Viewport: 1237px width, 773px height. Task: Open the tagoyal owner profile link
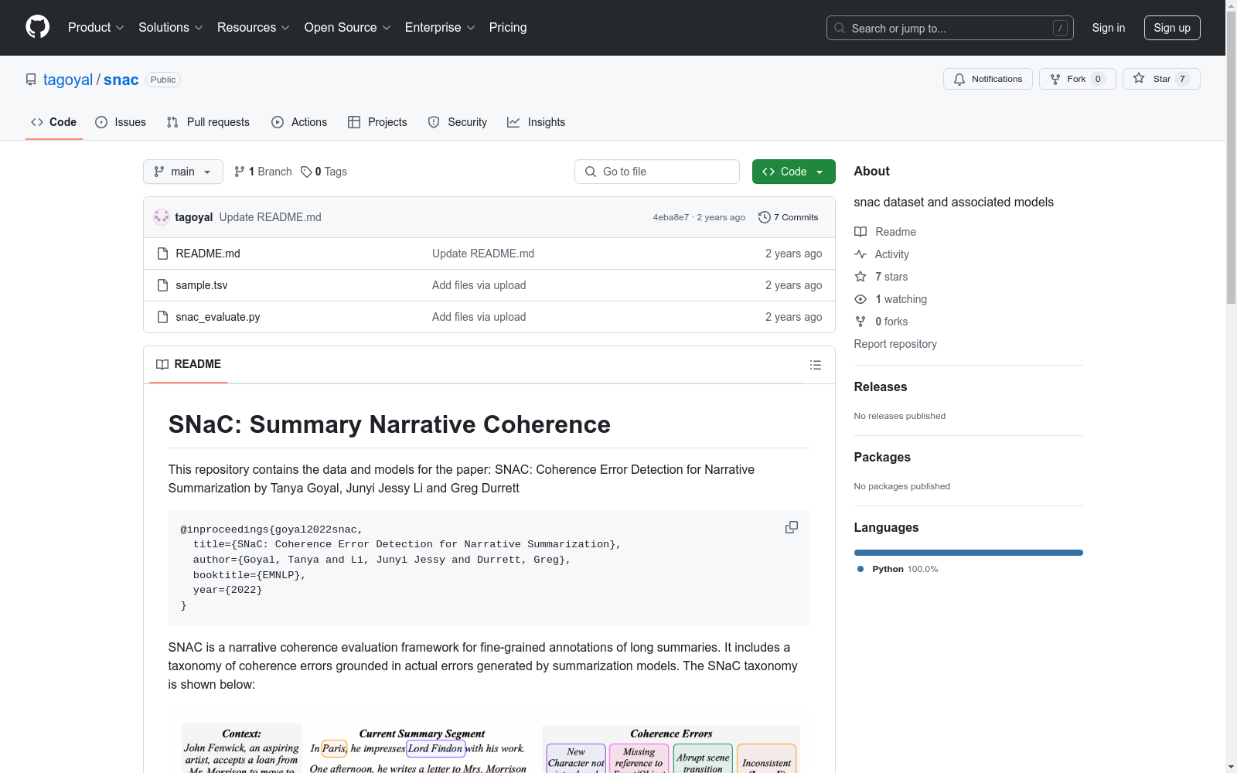click(68, 80)
